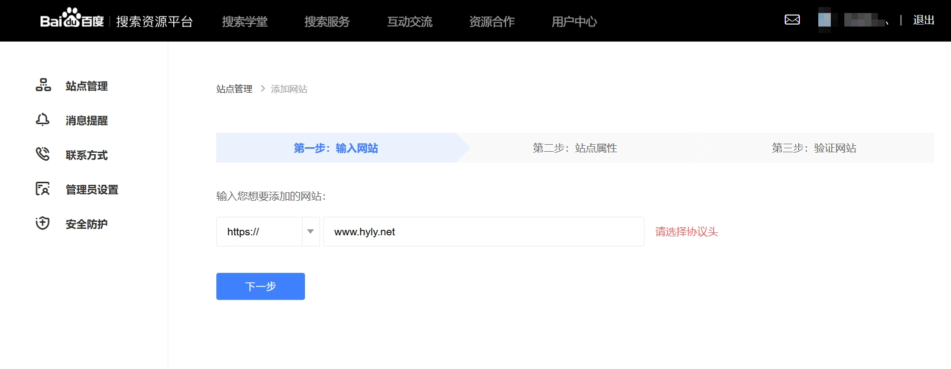Click the 退出 logout link
Viewport: 951px width, 369px height.
923,20
